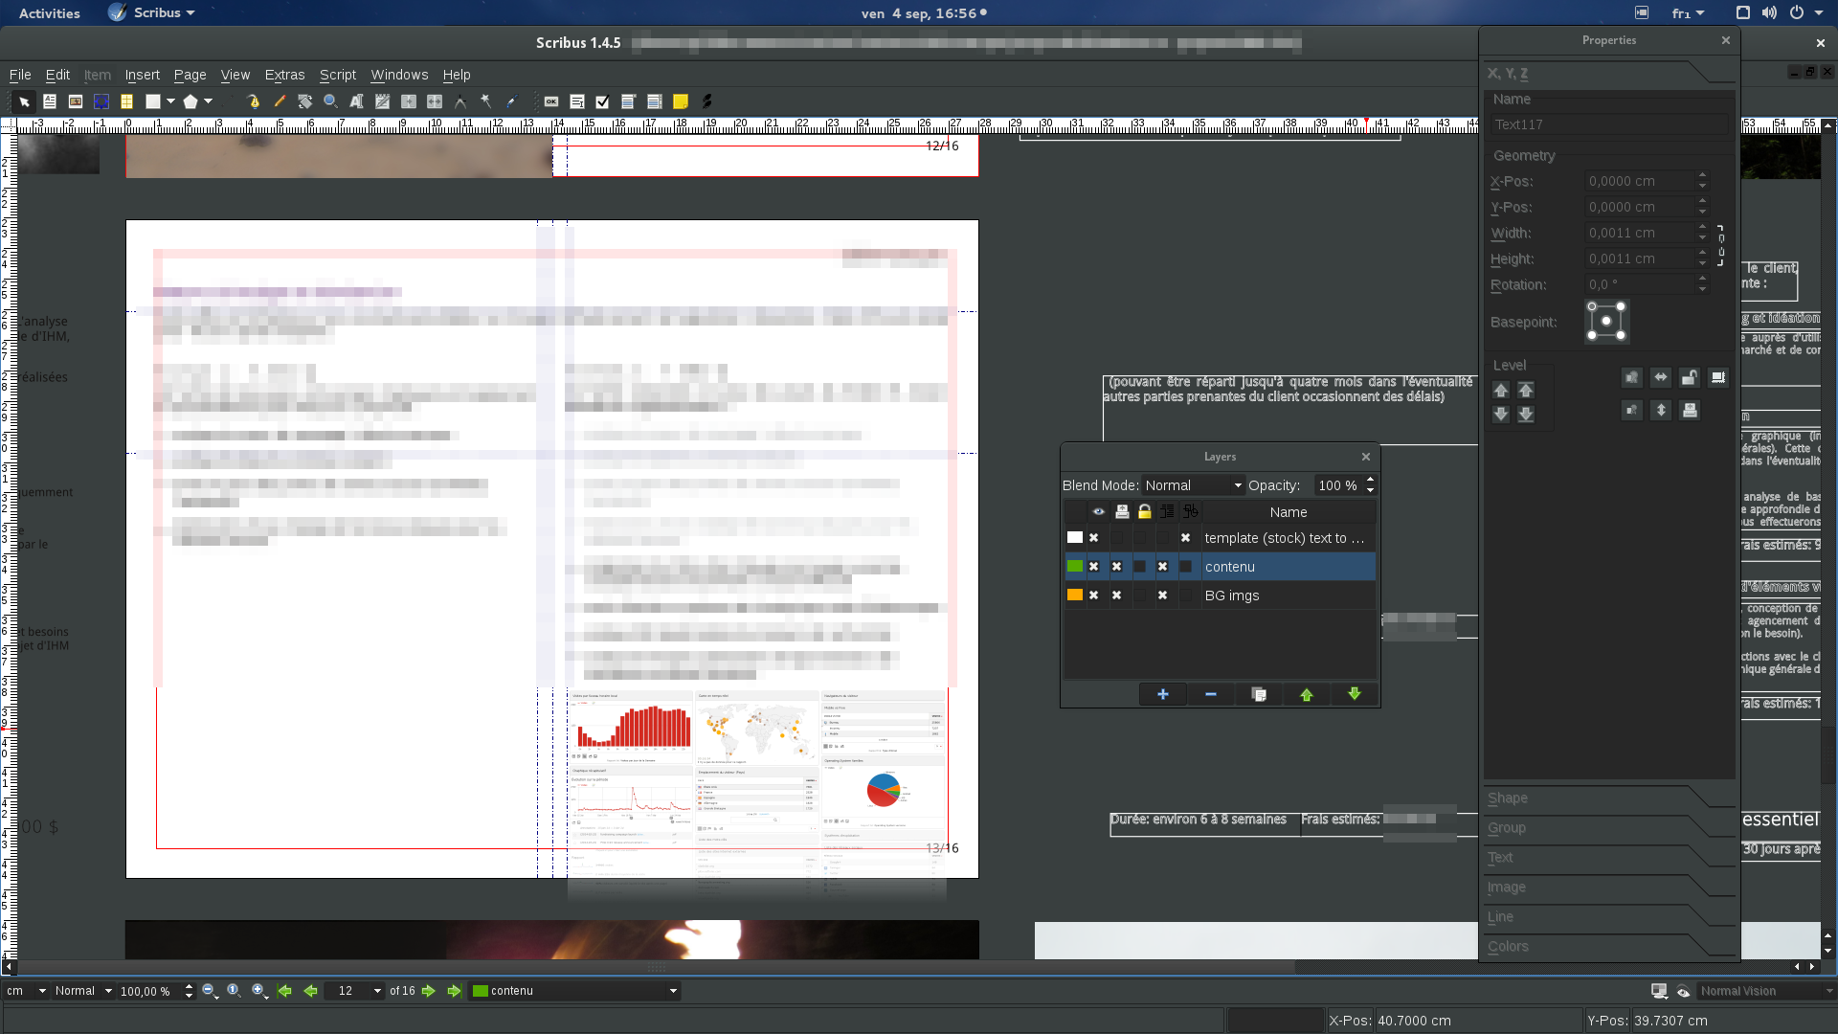Open the contenu layer dropdown in status bar
The height and width of the screenshot is (1034, 1838).
pyautogui.click(x=672, y=991)
